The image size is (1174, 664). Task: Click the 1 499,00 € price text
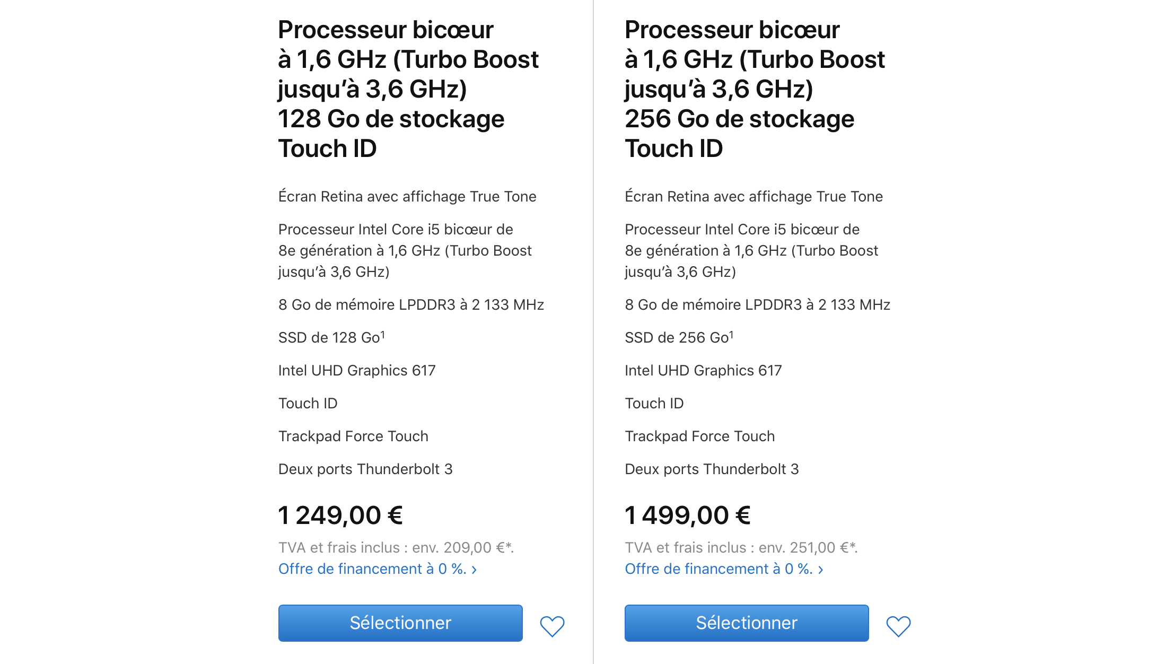688,515
